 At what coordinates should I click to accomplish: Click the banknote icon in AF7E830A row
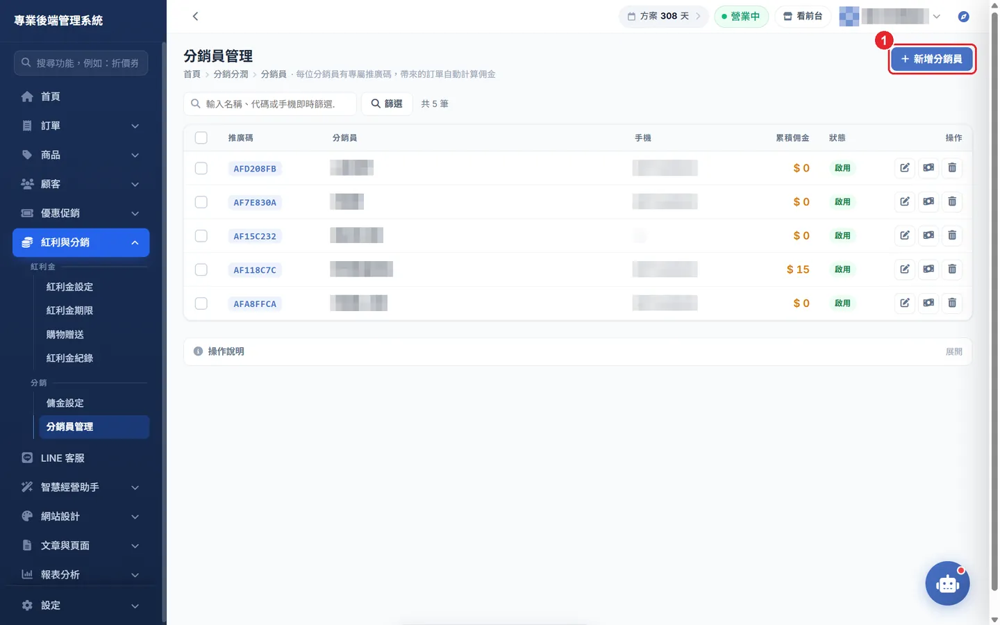[x=928, y=201]
